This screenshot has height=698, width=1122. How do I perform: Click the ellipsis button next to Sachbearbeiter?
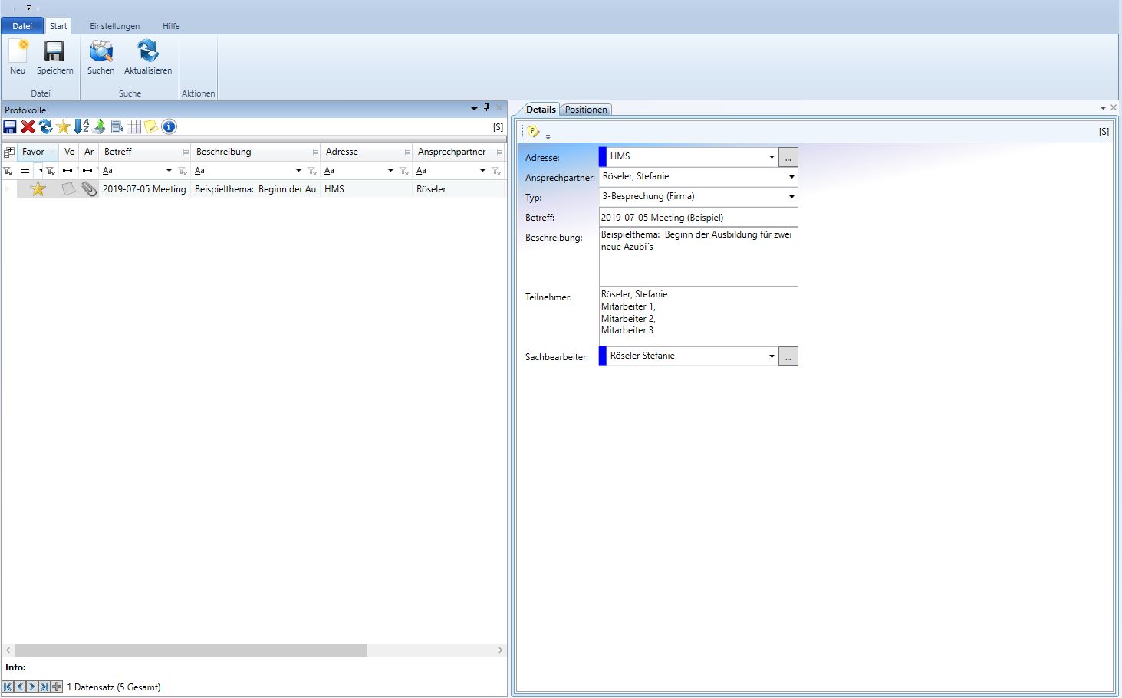tap(788, 356)
